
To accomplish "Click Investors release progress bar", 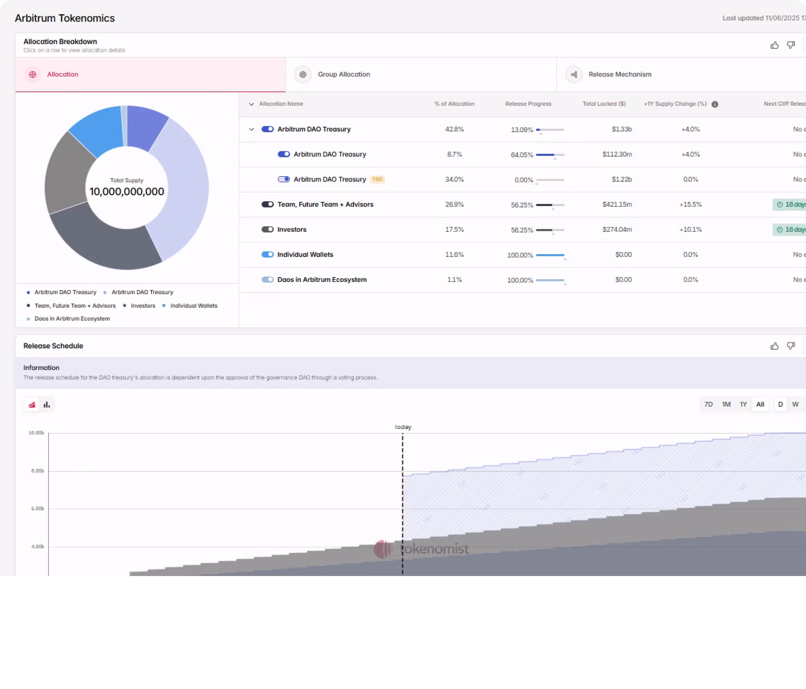I will [x=550, y=230].
